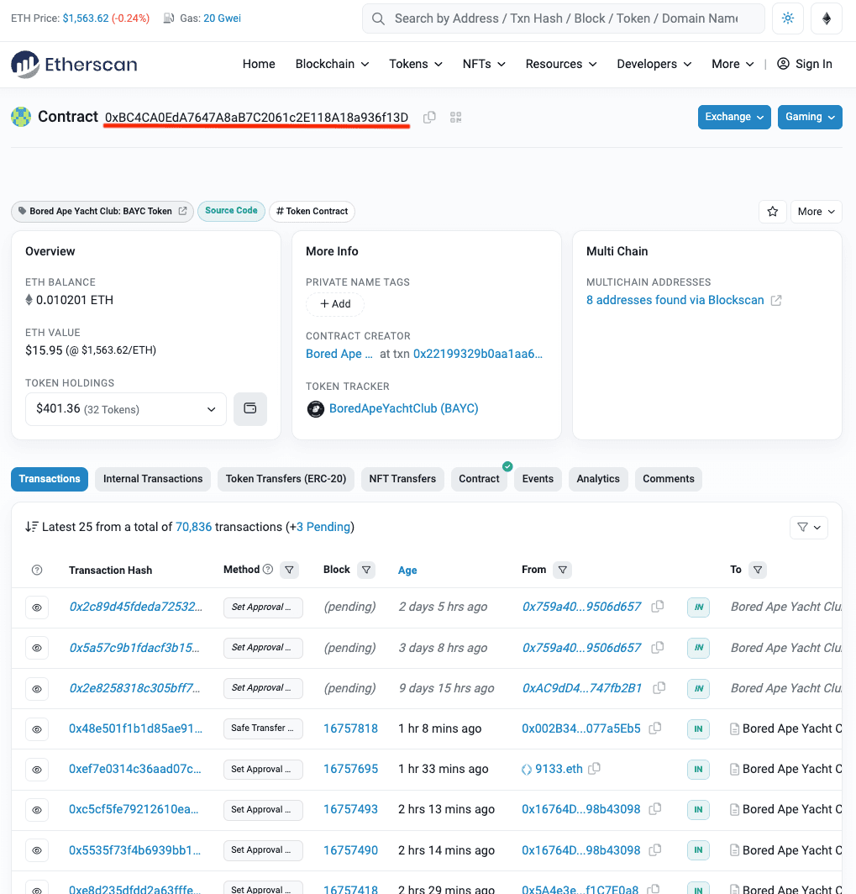Expand the More menu in navigation bar
856x894 pixels.
point(733,64)
